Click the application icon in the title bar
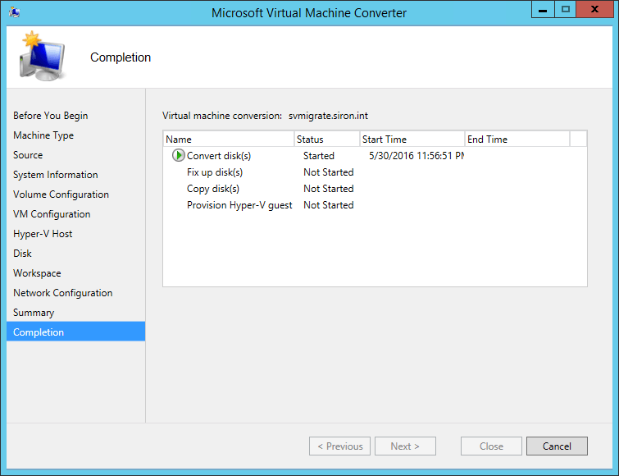Image resolution: width=619 pixels, height=476 pixels. (x=15, y=12)
